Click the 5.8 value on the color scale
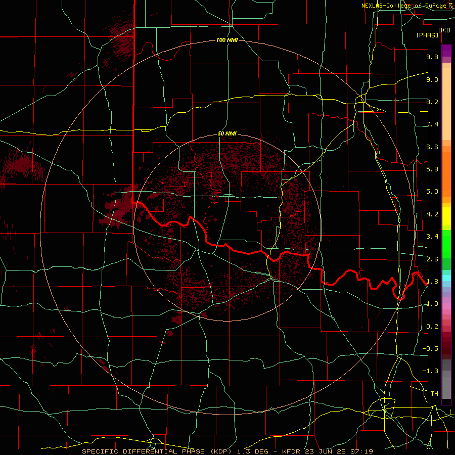 (x=432, y=169)
